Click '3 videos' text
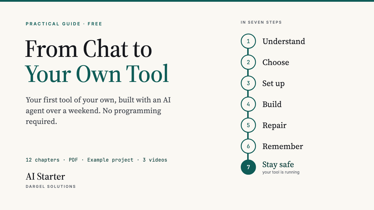The height and width of the screenshot is (210, 374). click(155, 160)
